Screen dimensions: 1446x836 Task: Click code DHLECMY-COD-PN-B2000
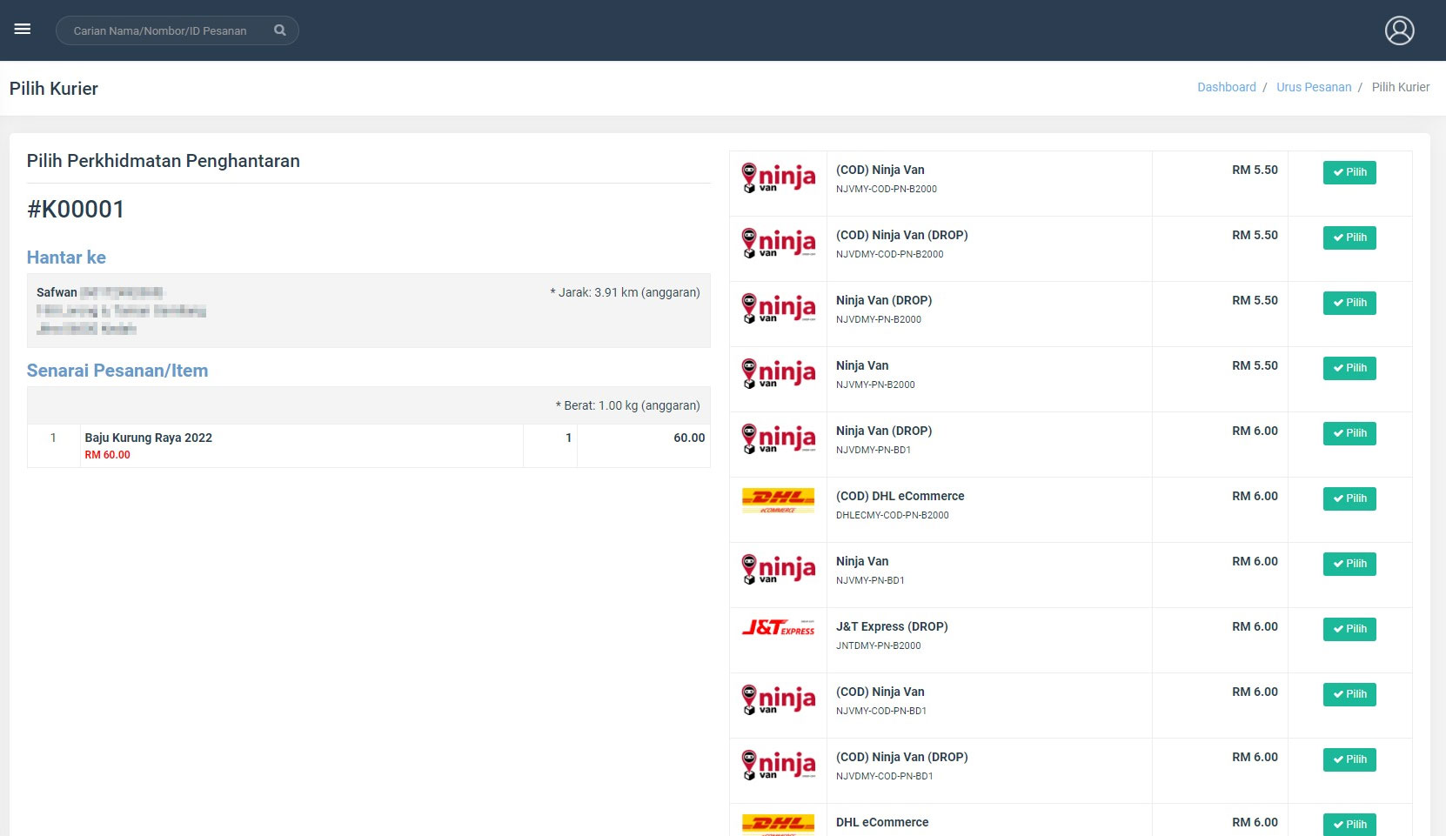click(893, 515)
